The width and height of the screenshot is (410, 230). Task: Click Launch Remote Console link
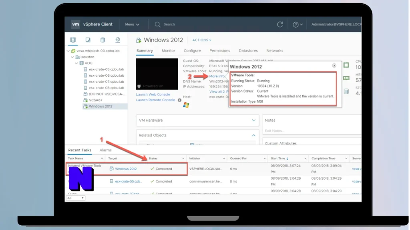point(156,100)
